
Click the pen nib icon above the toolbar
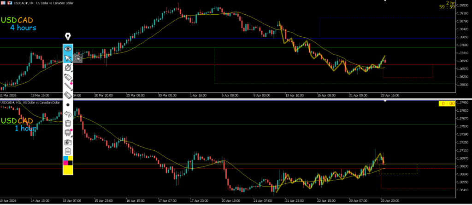68,36
